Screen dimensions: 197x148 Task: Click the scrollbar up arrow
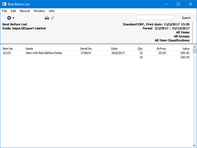coord(194,47)
